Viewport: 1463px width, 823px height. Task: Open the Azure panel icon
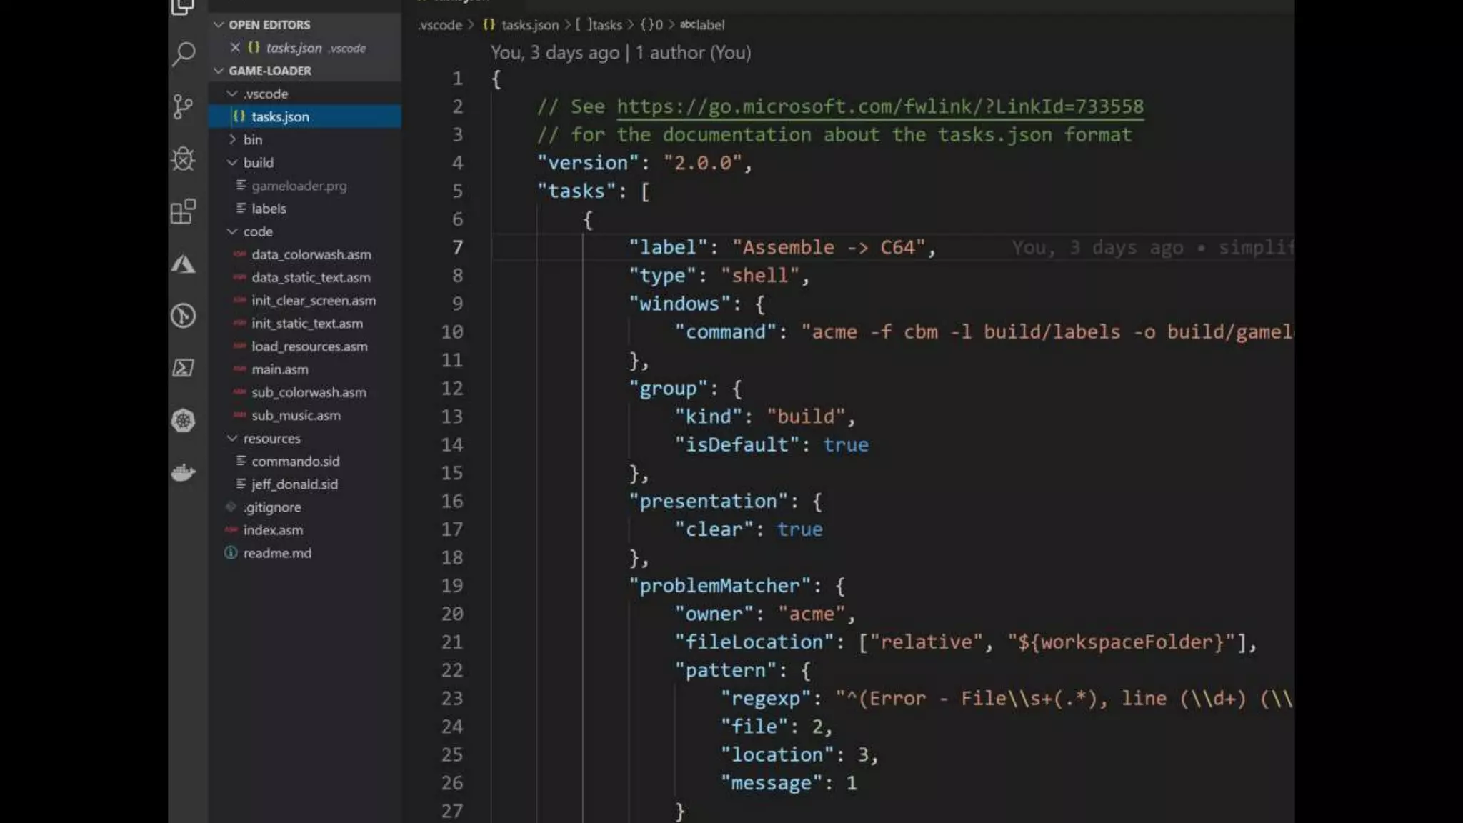click(x=184, y=264)
